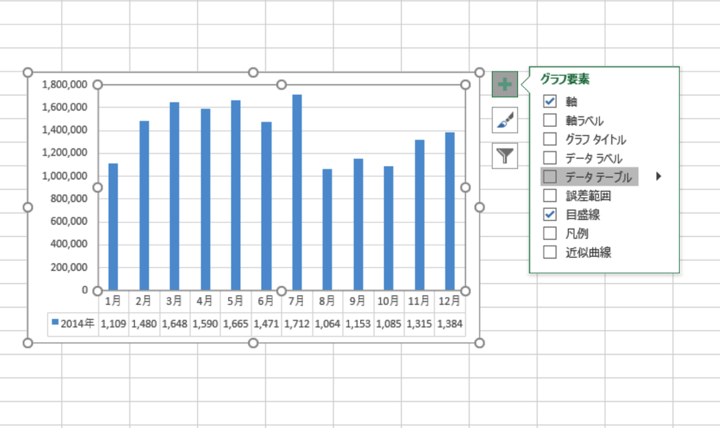The width and height of the screenshot is (720, 428).
Task: Select the 1月 bar in the chart
Action: 113,227
